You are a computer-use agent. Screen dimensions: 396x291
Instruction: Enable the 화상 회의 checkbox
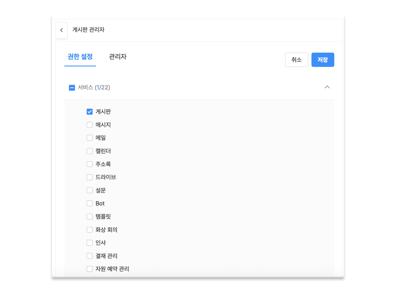[x=89, y=230]
